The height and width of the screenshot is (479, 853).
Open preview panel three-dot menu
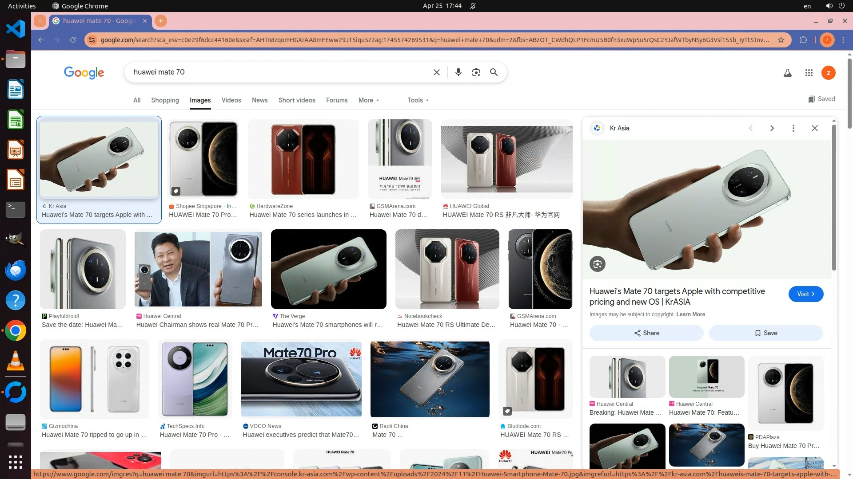click(x=793, y=128)
